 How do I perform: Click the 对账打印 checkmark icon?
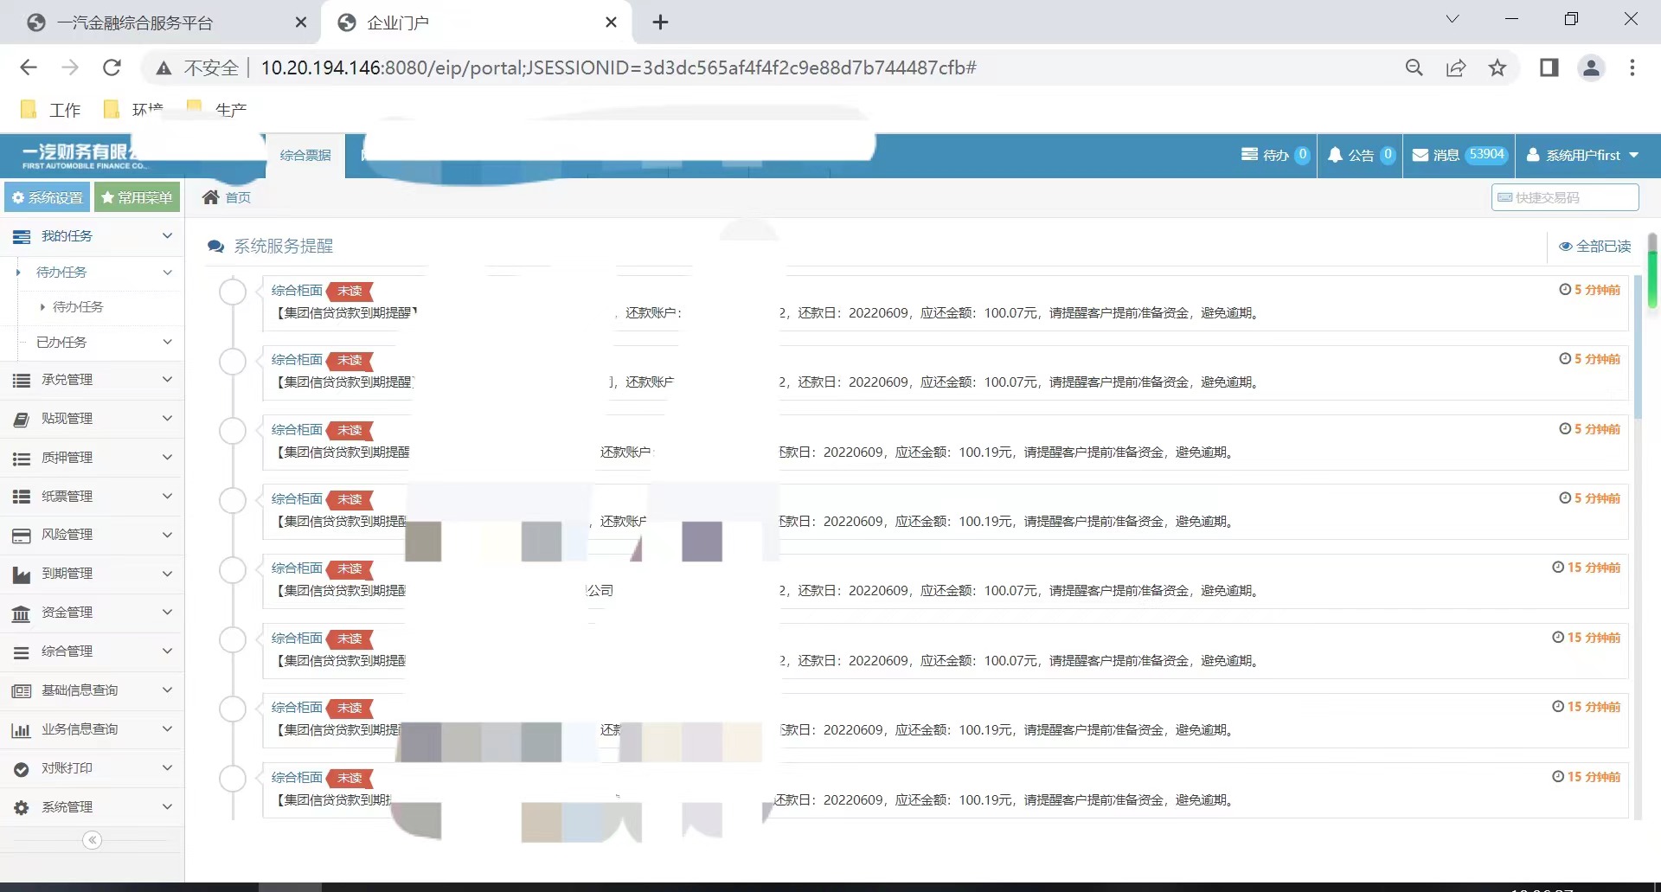coord(22,769)
